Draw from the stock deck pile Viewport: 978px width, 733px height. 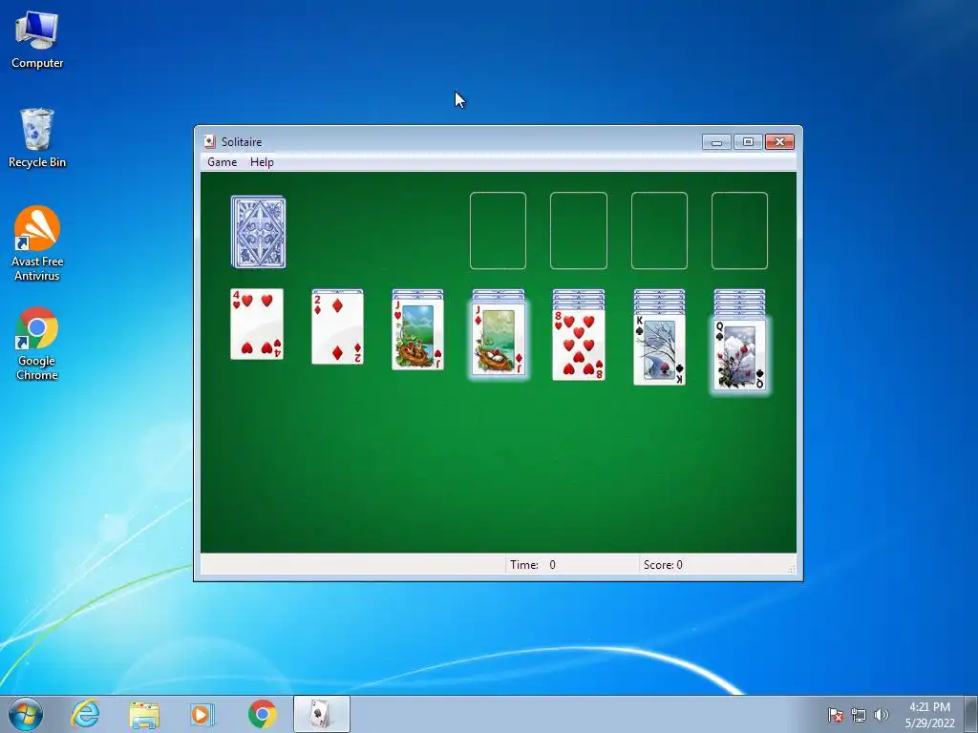258,232
